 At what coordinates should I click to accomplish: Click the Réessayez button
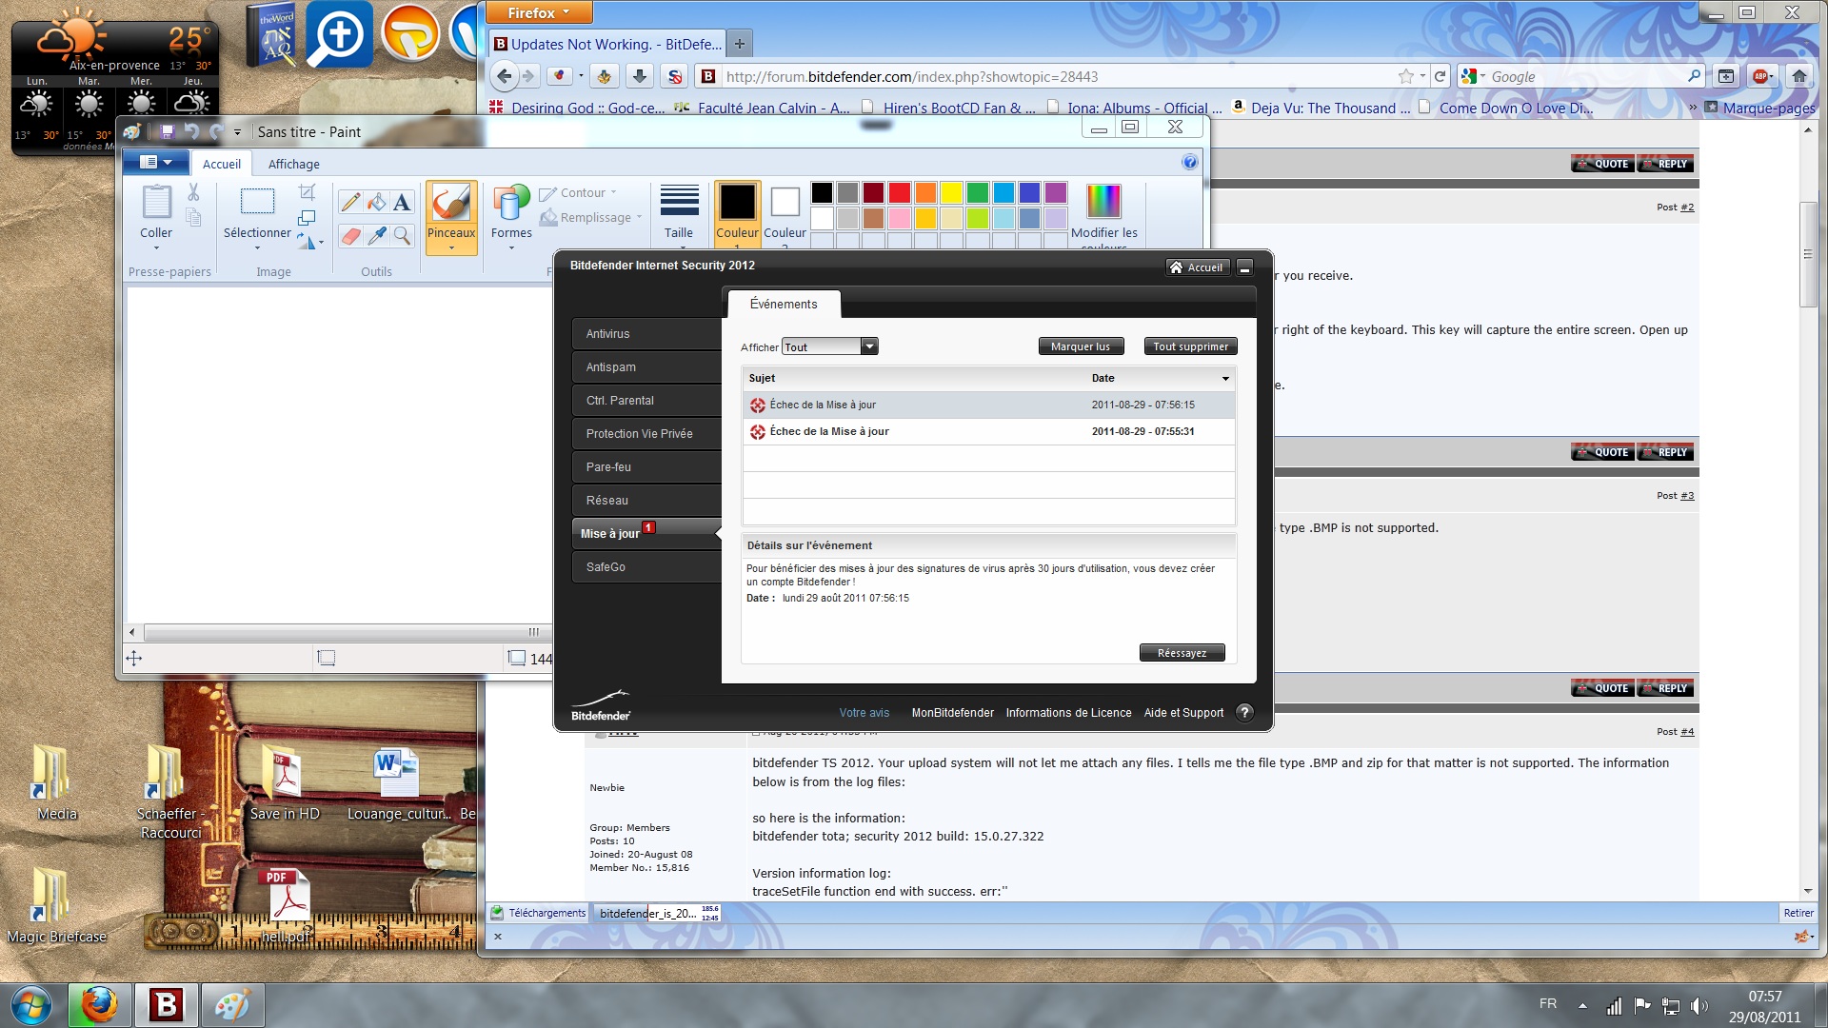[x=1182, y=653]
